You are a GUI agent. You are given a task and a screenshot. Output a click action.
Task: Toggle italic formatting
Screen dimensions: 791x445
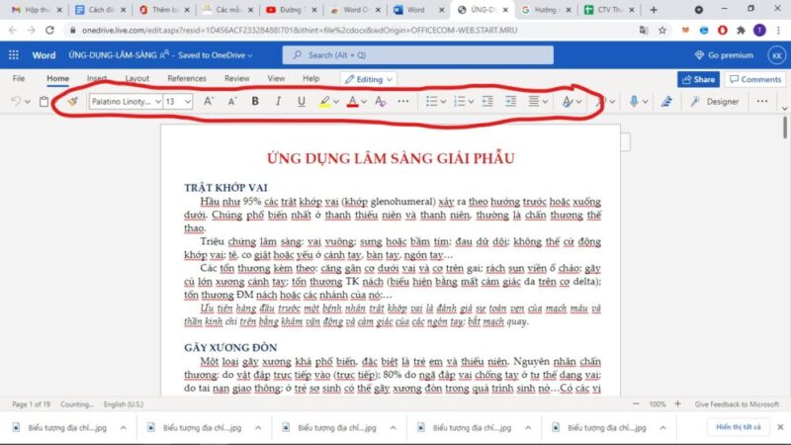(x=278, y=102)
